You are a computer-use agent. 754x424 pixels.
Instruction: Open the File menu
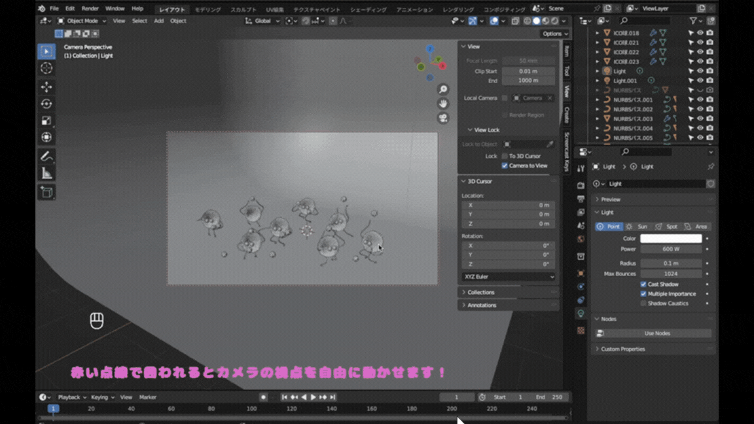click(x=54, y=9)
